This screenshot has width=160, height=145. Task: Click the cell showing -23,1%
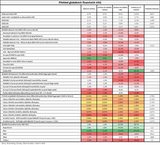136,36
